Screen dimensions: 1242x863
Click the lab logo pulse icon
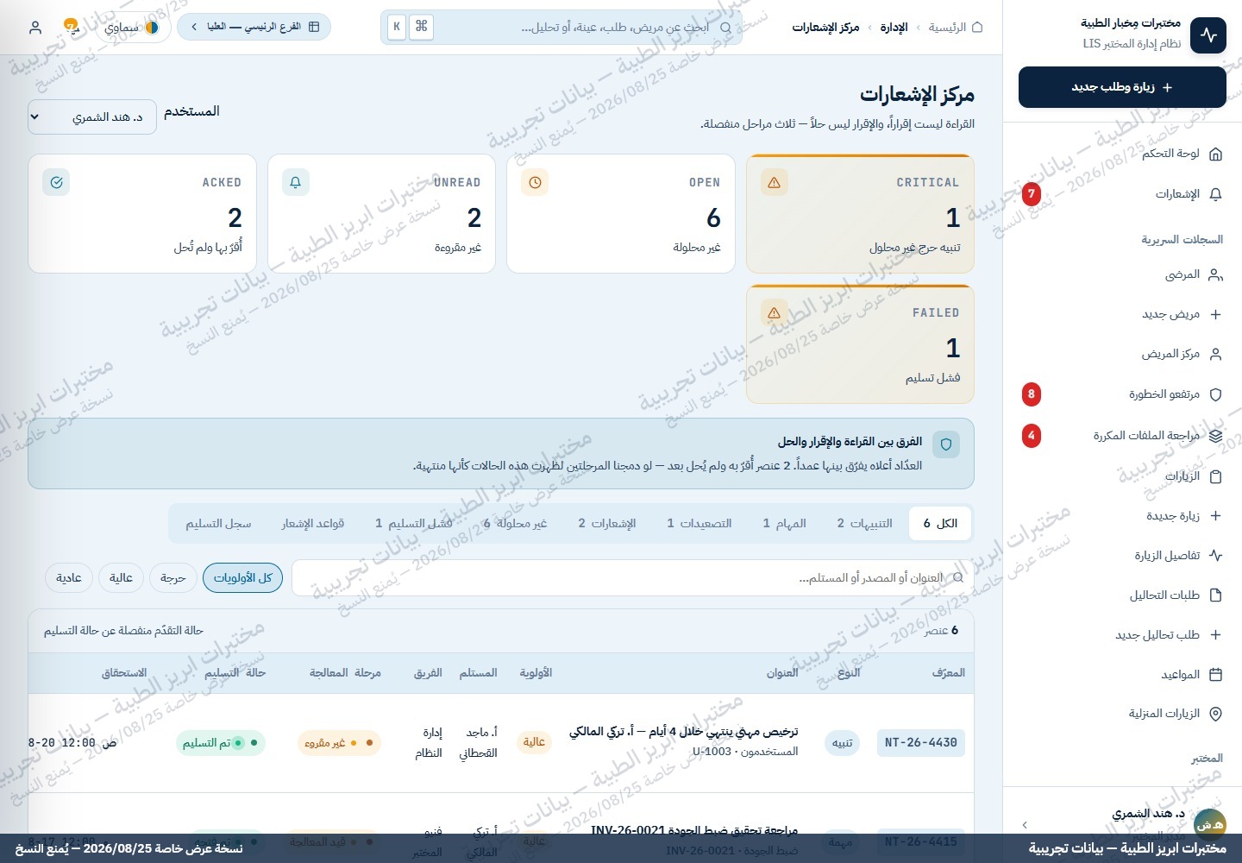(x=1208, y=35)
